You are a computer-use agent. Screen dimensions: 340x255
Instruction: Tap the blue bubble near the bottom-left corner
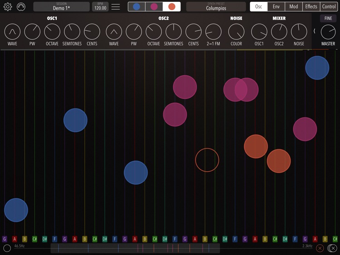coord(16,210)
